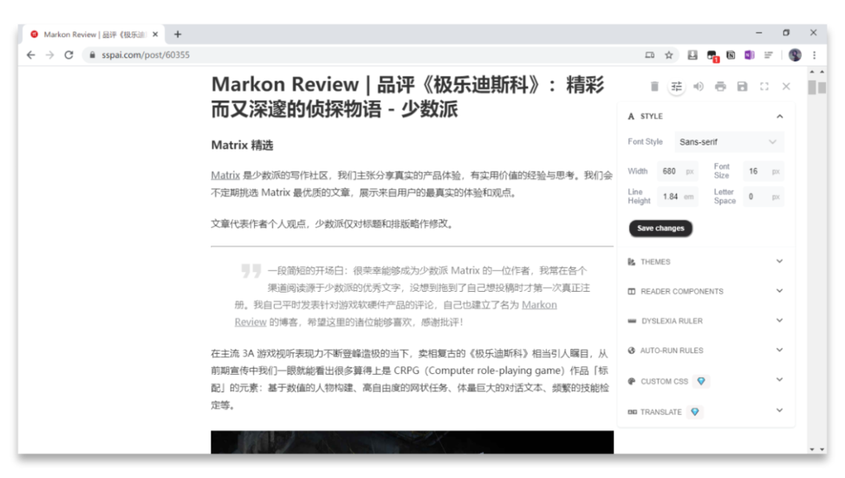
Task: Expand the Themes section
Action: tap(780, 261)
